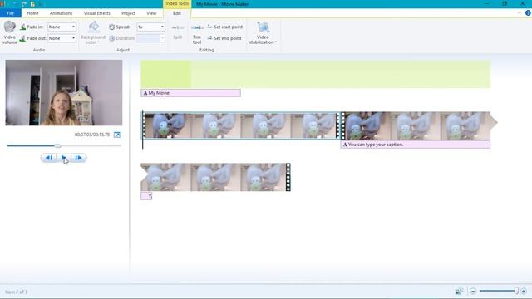Click the Speed clock icon
This screenshot has width=532, height=299.
[111, 27]
